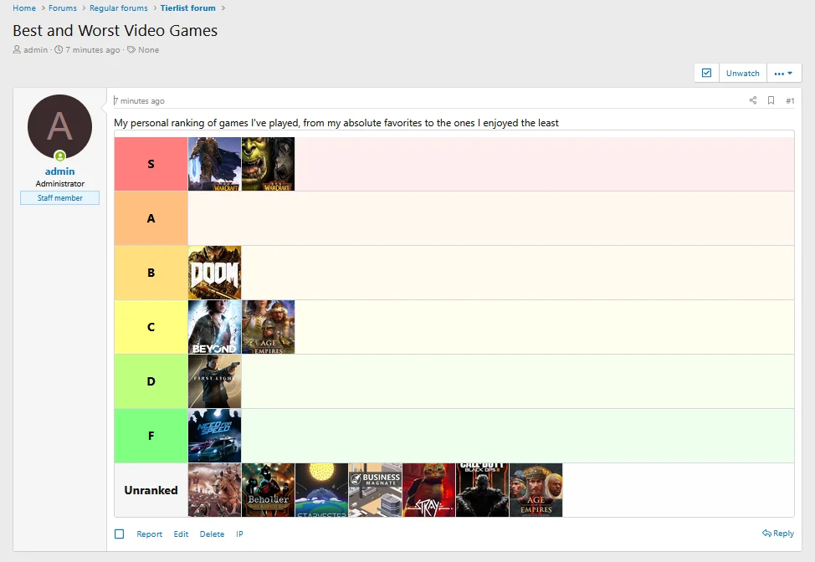Open Forums breadcrumb link
Viewport: 815px width, 562px height.
[63, 8]
